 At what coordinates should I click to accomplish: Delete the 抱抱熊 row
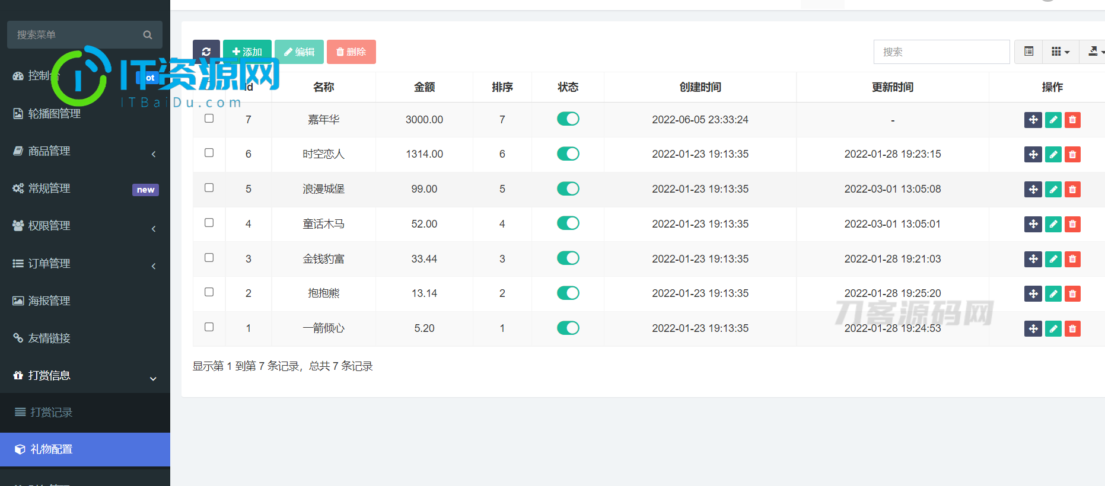pos(1072,294)
